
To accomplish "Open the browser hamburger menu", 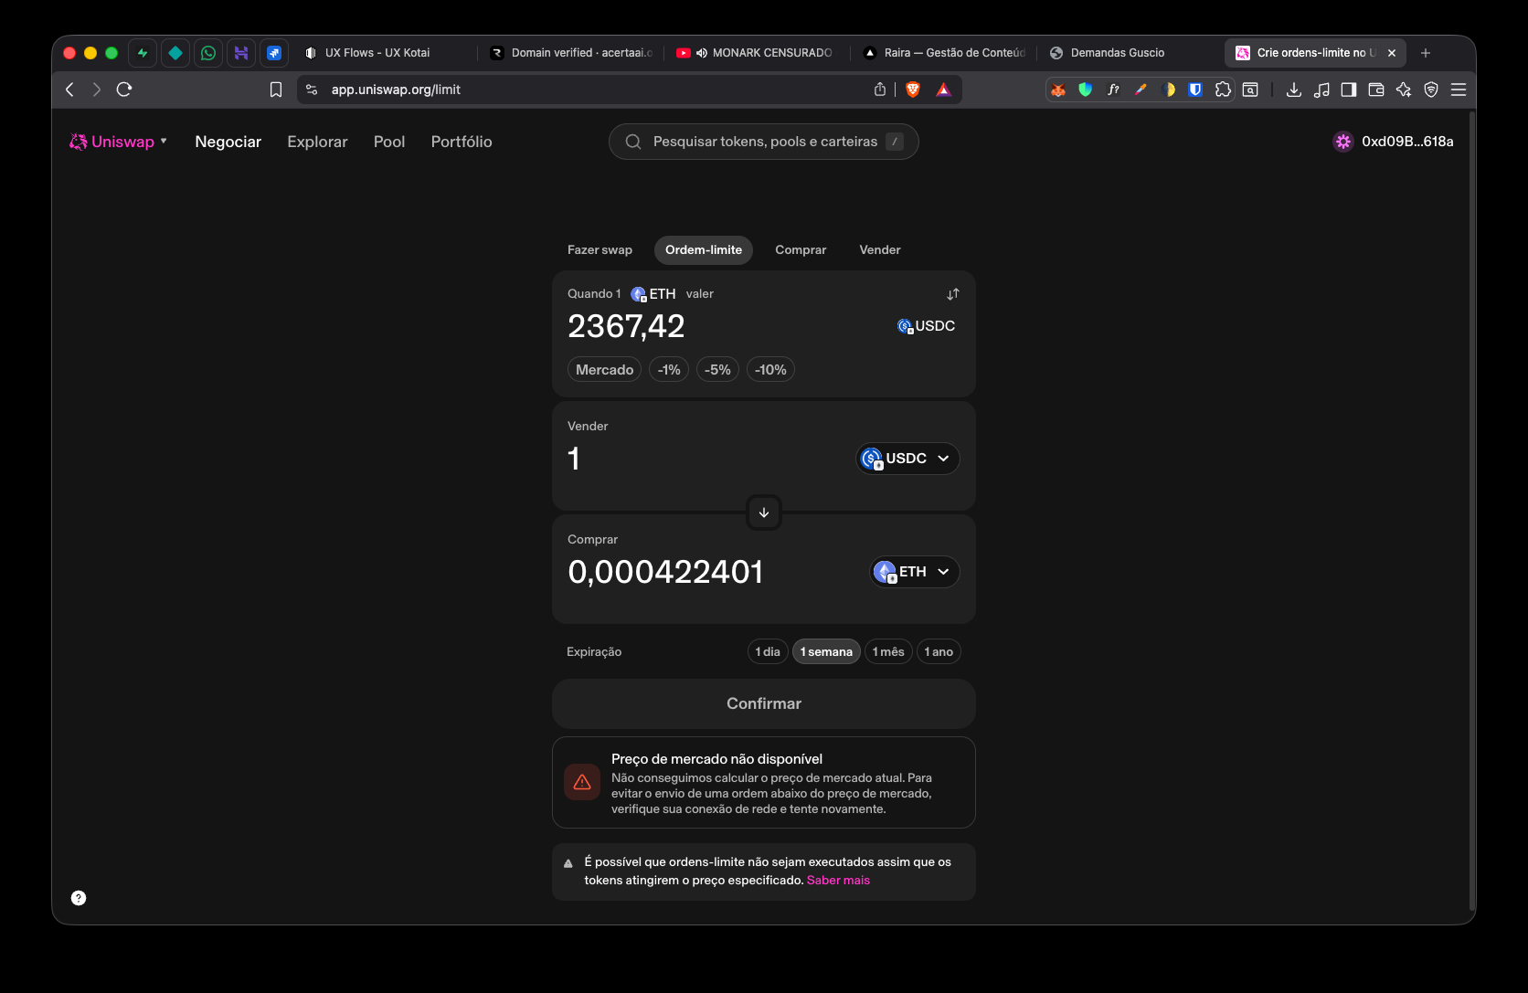I will point(1459,90).
